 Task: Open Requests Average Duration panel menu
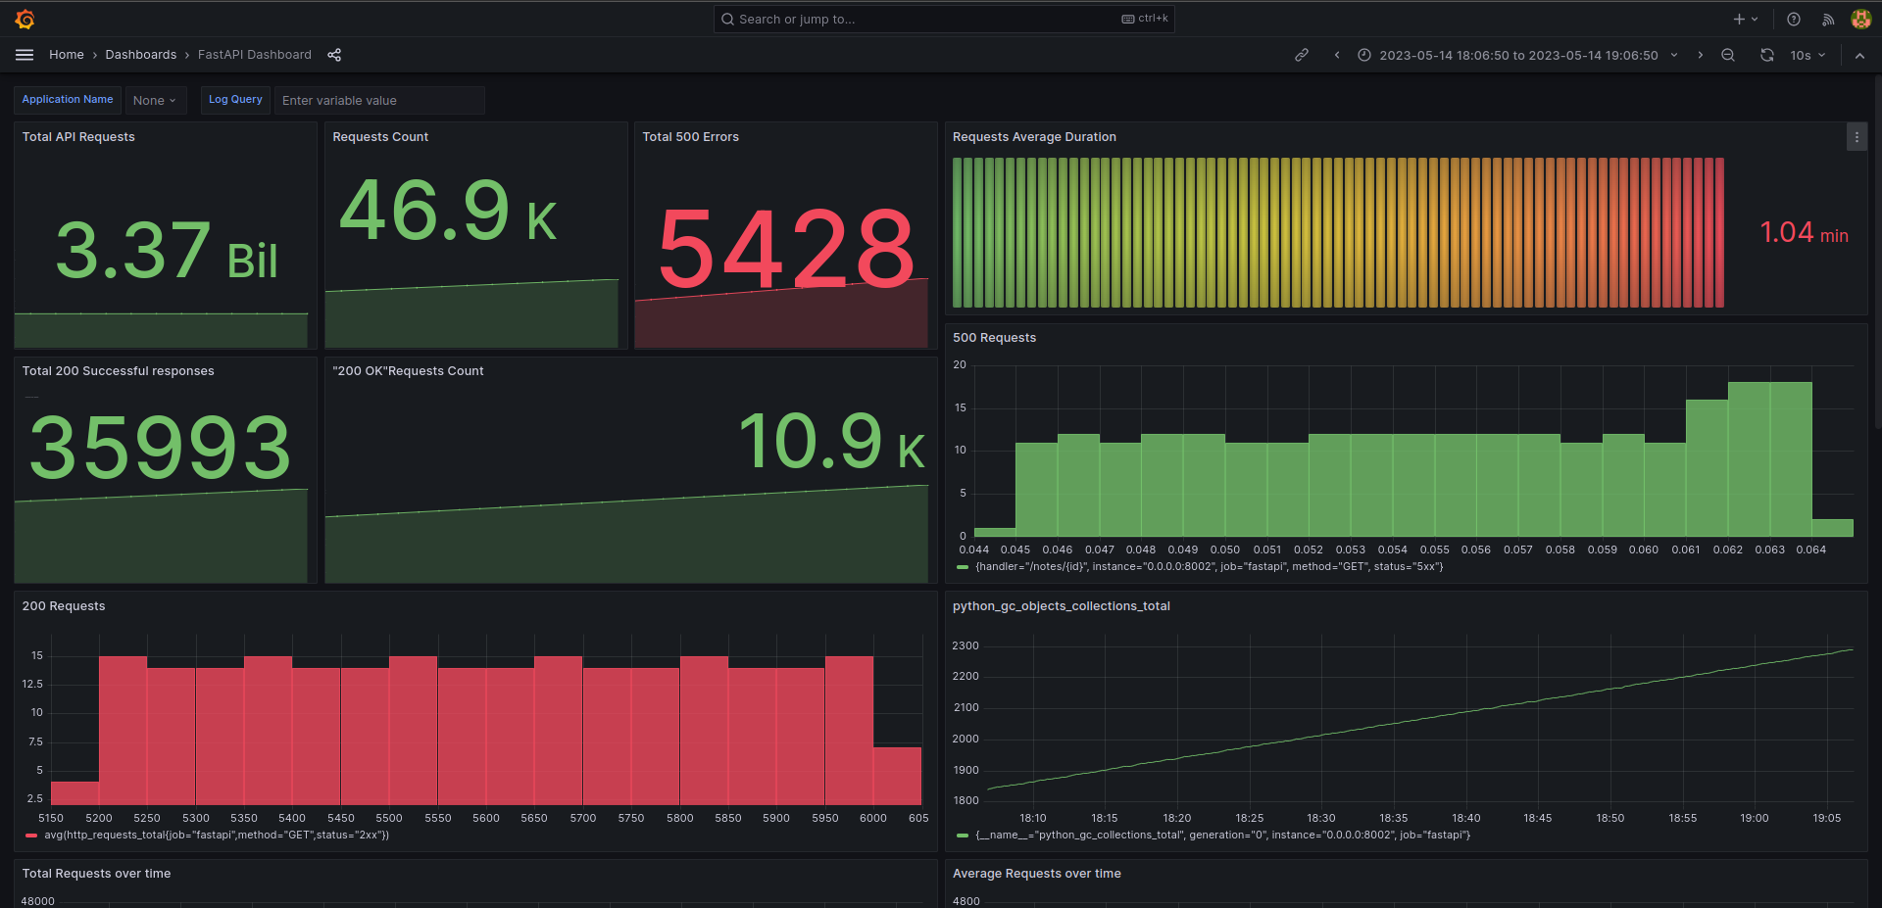(1857, 137)
